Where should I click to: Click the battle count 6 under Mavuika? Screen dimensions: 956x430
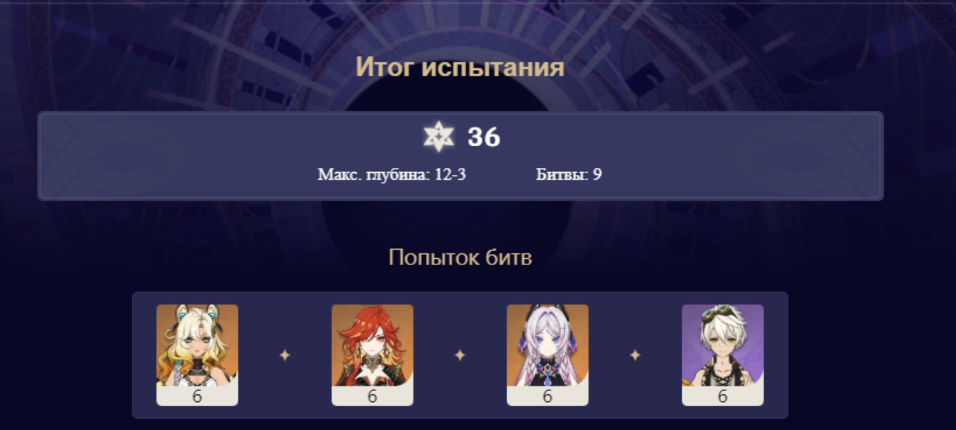click(x=372, y=397)
